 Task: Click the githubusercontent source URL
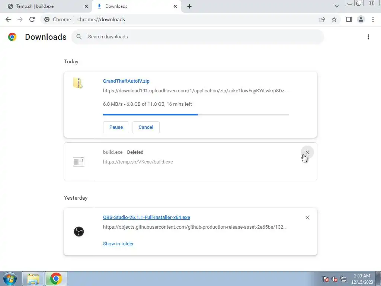click(x=195, y=227)
